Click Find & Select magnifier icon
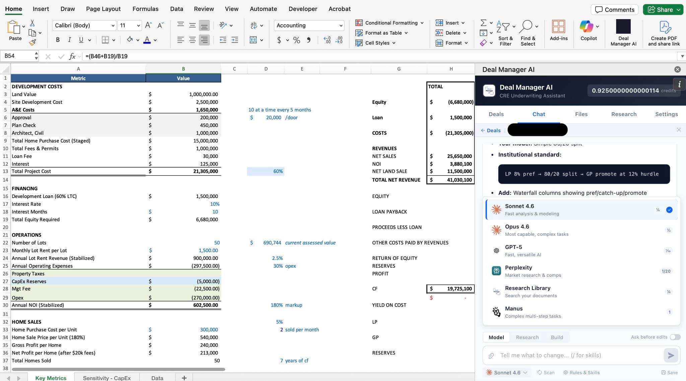 click(x=527, y=26)
